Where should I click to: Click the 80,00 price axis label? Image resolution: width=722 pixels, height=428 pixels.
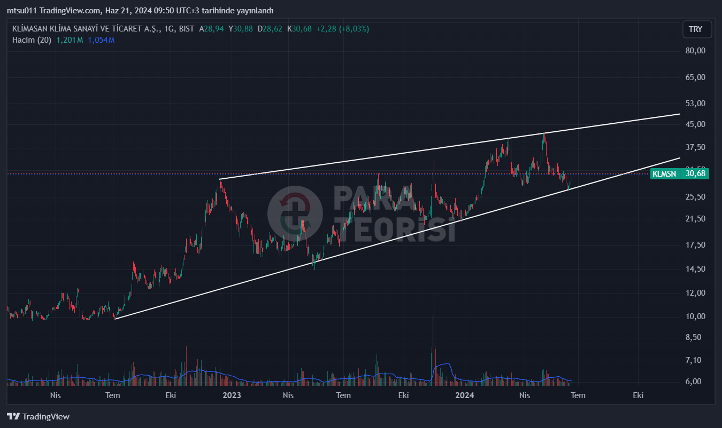pyautogui.click(x=695, y=51)
